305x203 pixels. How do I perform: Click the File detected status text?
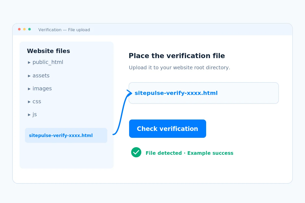[189, 153]
